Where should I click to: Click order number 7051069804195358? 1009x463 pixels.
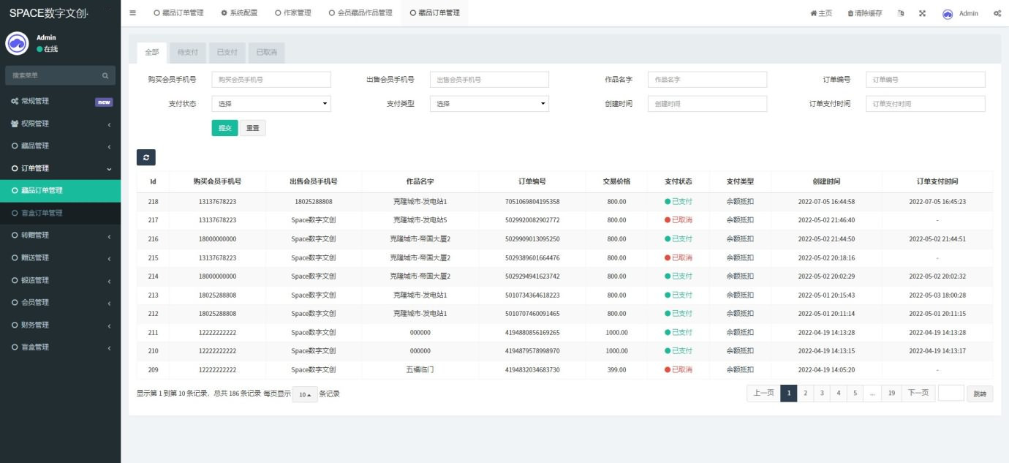[532, 201]
